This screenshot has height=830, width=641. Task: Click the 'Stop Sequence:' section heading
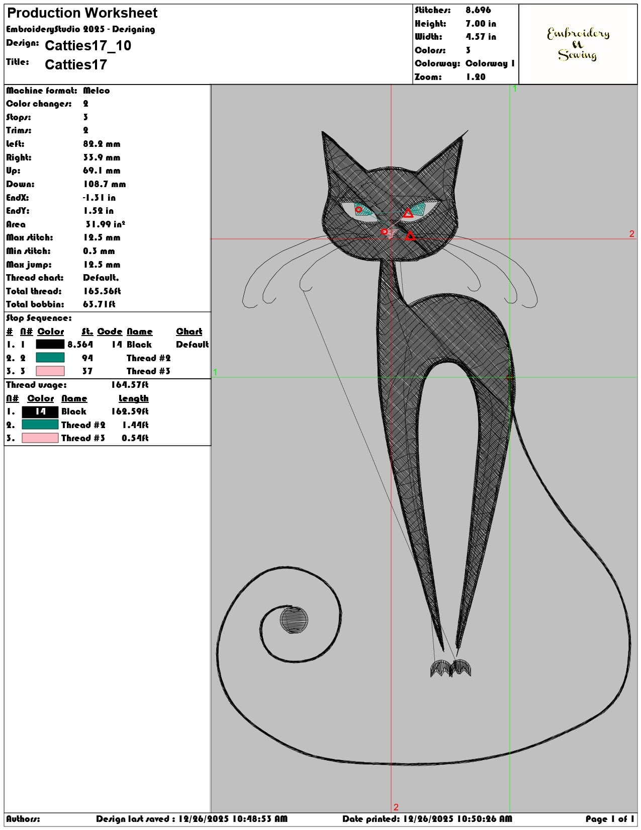pos(39,318)
